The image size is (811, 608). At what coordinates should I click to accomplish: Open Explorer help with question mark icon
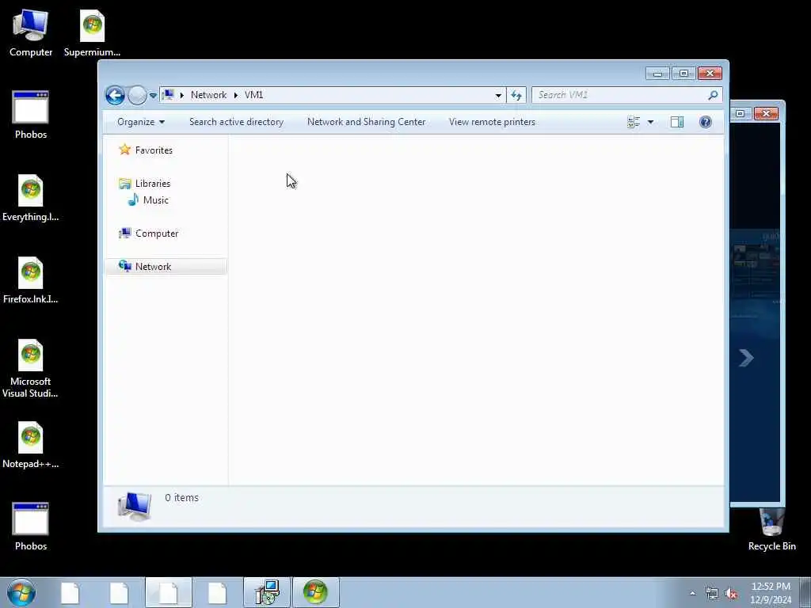coord(706,122)
